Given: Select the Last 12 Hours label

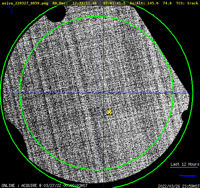Looking at the screenshot, I should (185, 164).
